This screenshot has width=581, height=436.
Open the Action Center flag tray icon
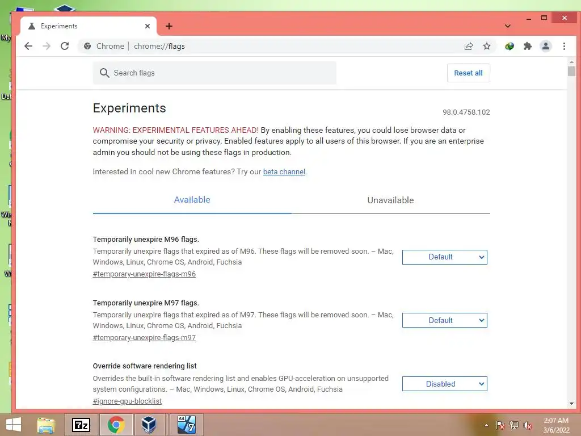500,425
